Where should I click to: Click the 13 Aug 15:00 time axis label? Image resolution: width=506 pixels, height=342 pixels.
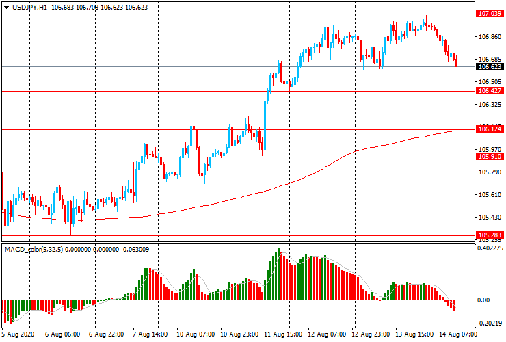coord(414,334)
